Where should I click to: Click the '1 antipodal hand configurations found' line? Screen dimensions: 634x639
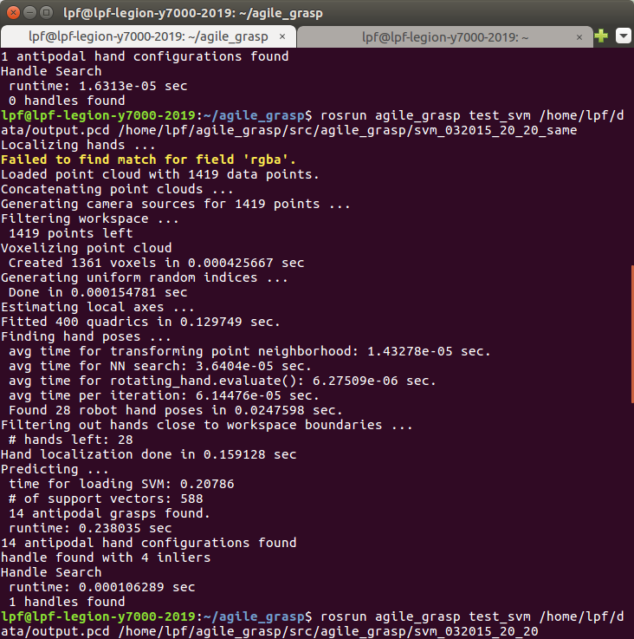coord(145,56)
